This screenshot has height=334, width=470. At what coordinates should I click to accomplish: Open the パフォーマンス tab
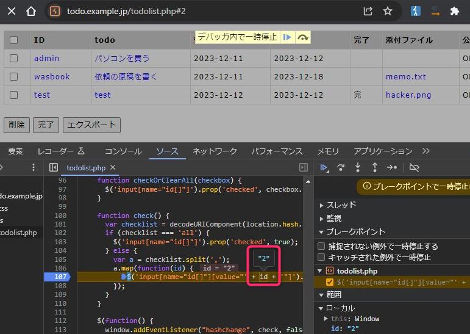click(277, 151)
